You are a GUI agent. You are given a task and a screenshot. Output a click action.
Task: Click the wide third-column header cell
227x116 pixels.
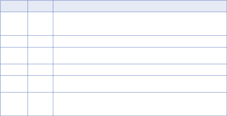(x=140, y=6)
